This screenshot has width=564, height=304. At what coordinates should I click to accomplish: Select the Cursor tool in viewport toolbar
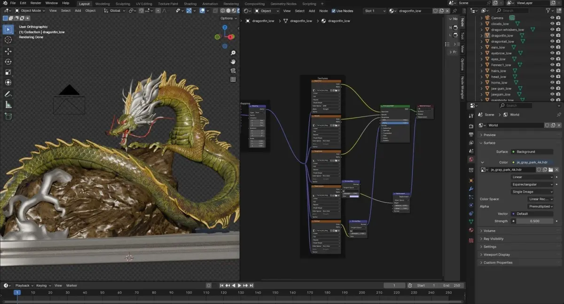pos(8,40)
